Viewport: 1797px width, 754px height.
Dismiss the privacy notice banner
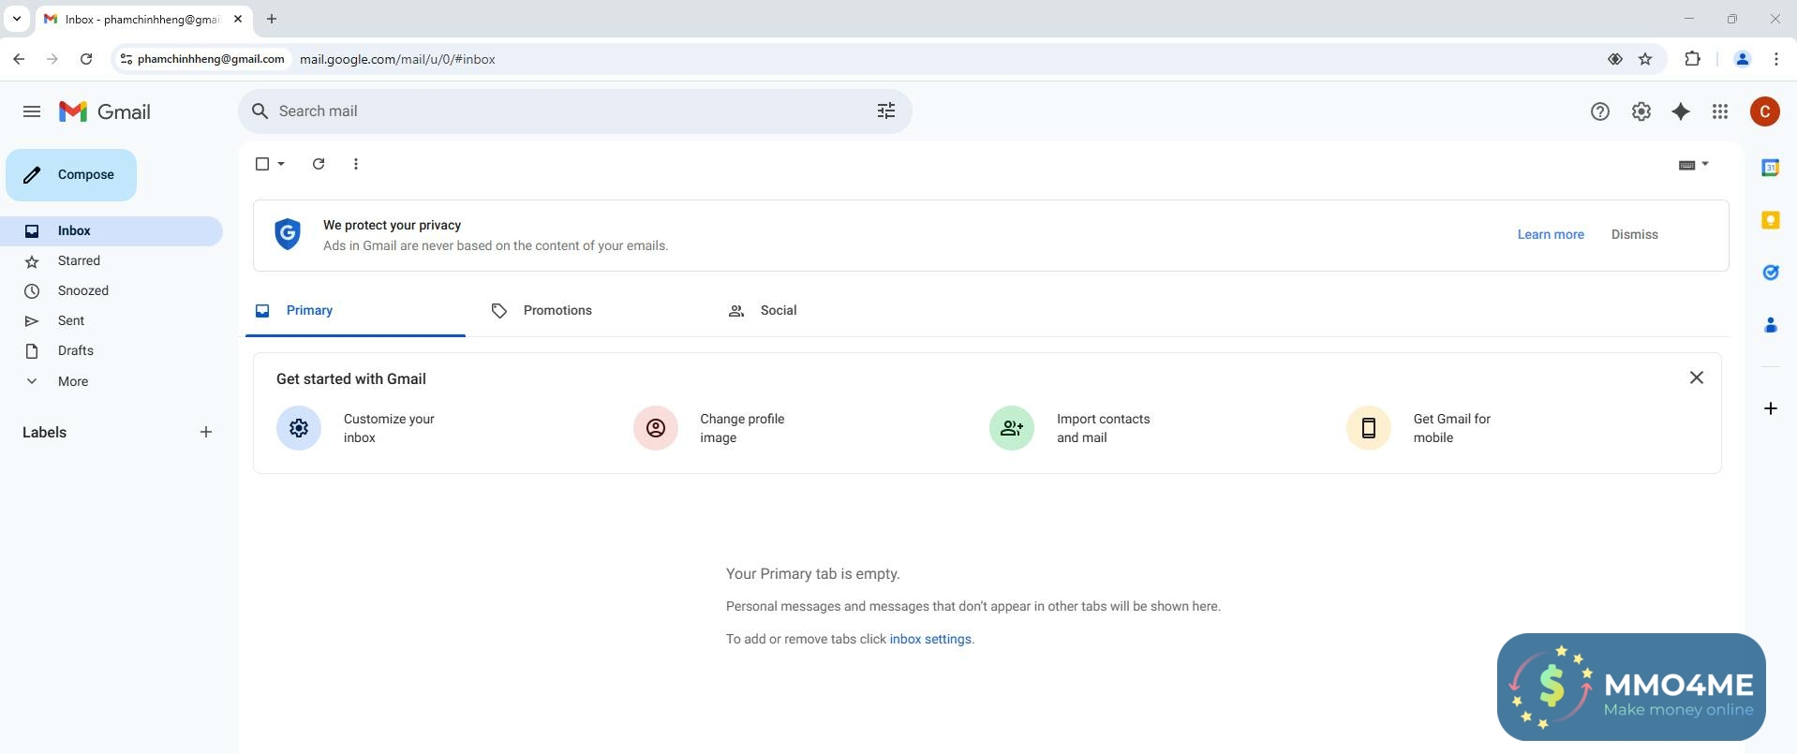tap(1634, 235)
